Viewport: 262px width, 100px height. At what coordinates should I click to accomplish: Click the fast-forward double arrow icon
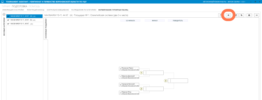coord(256,15)
